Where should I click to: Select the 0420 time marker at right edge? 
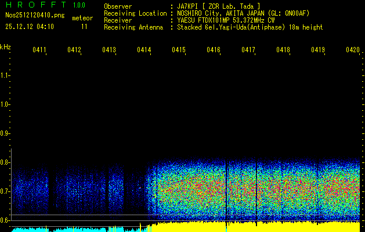[x=352, y=50]
